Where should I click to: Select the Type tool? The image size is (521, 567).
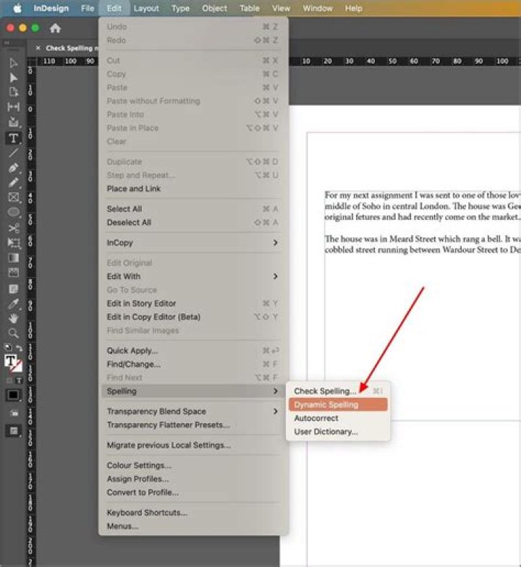(x=13, y=137)
